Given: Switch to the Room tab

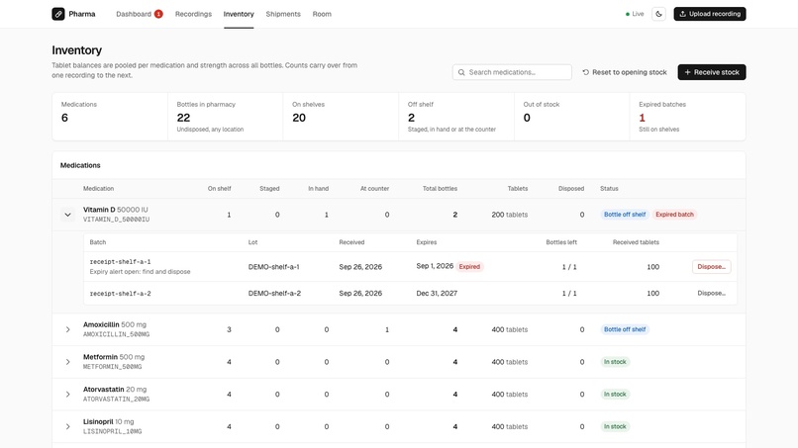Looking at the screenshot, I should tap(322, 14).
